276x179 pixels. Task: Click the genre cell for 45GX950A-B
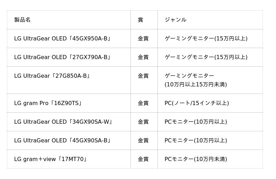[x=206, y=38]
